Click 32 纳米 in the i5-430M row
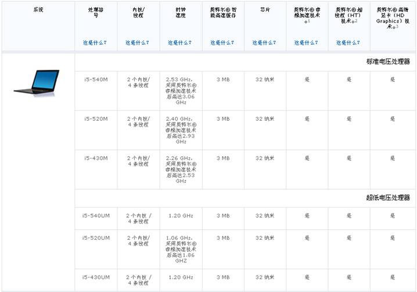 pyautogui.click(x=265, y=158)
